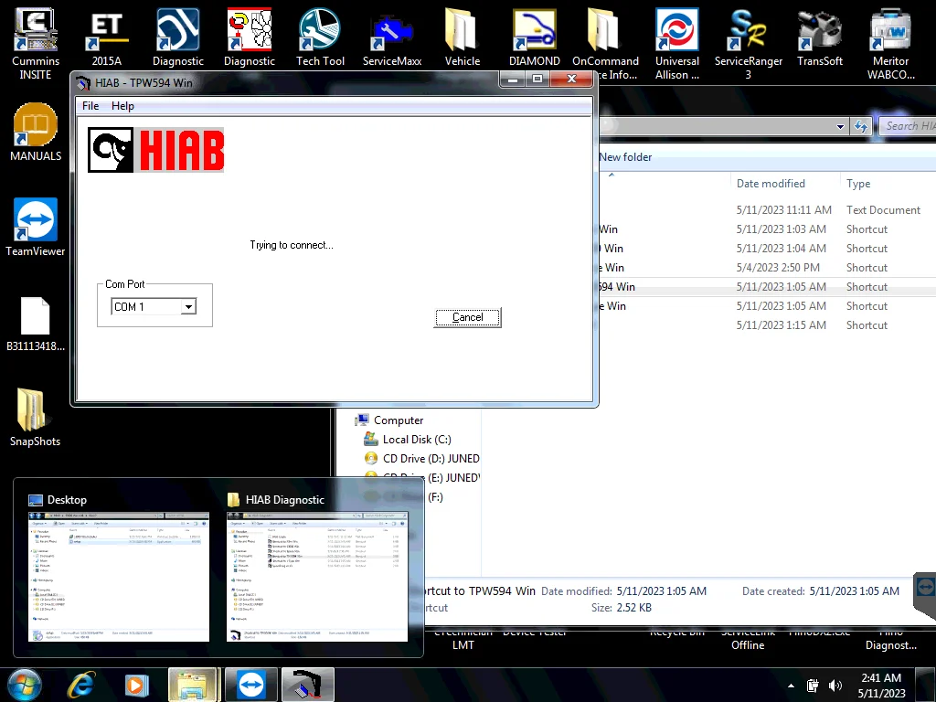Select the HIAB Diagnostic window thumbnail preview

(317, 576)
